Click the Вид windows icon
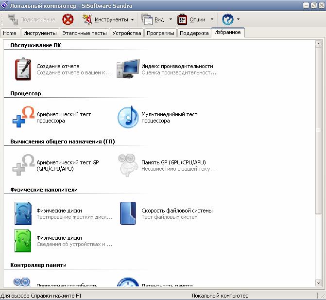The image size is (326, 300). point(147,19)
